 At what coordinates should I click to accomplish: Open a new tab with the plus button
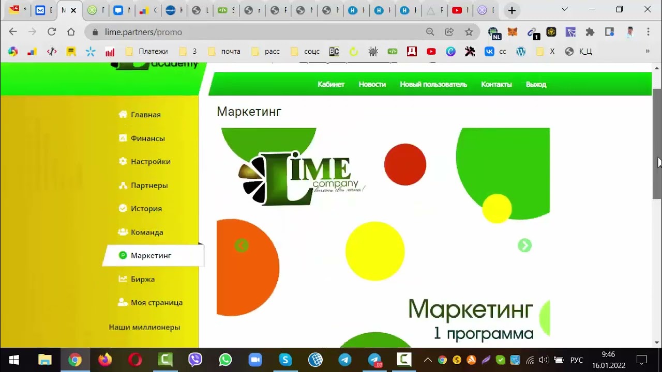511,10
